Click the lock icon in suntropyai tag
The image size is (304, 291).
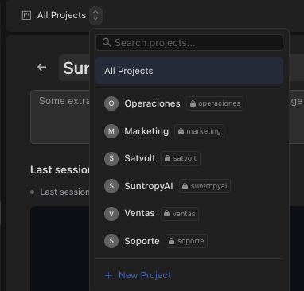pyautogui.click(x=185, y=186)
